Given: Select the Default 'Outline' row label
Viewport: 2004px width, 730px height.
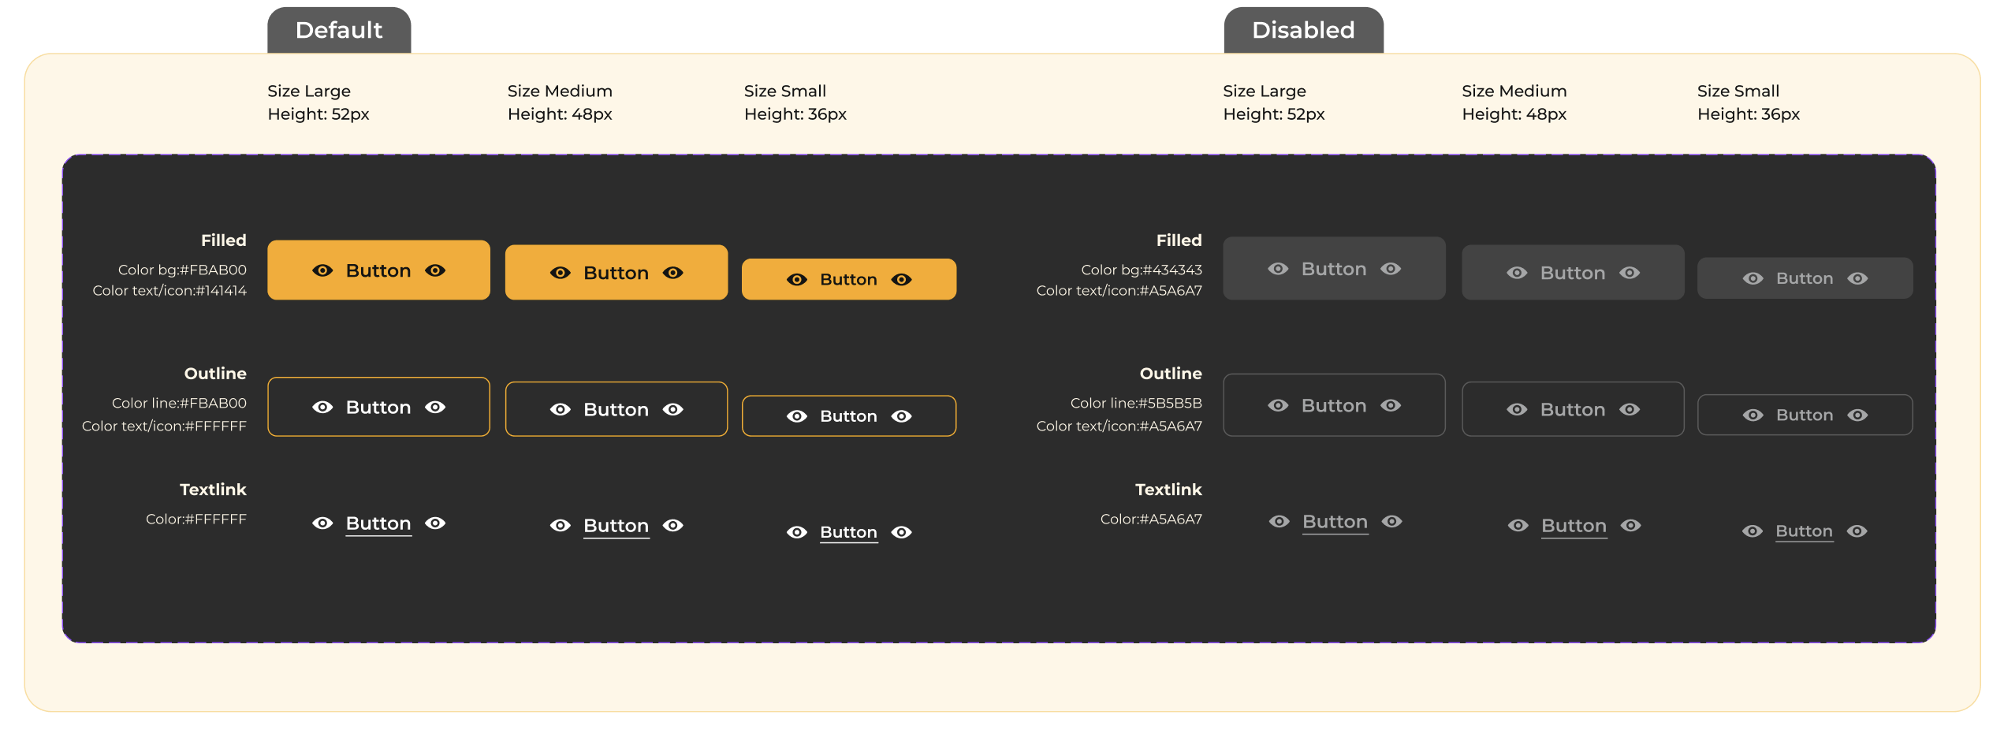Looking at the screenshot, I should [x=215, y=374].
